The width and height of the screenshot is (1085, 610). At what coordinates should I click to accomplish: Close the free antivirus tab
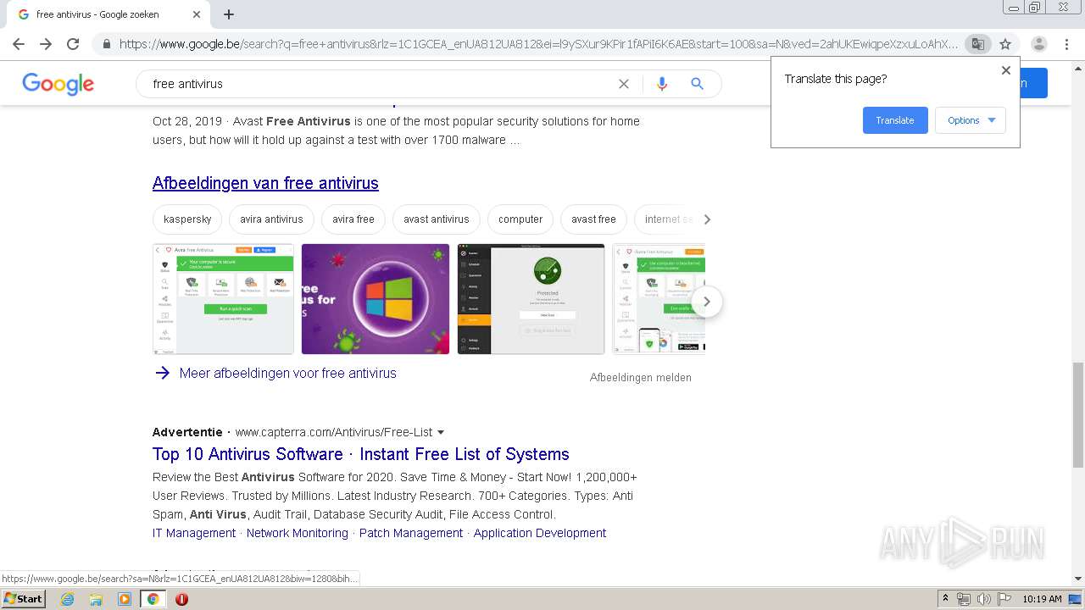[x=197, y=14]
